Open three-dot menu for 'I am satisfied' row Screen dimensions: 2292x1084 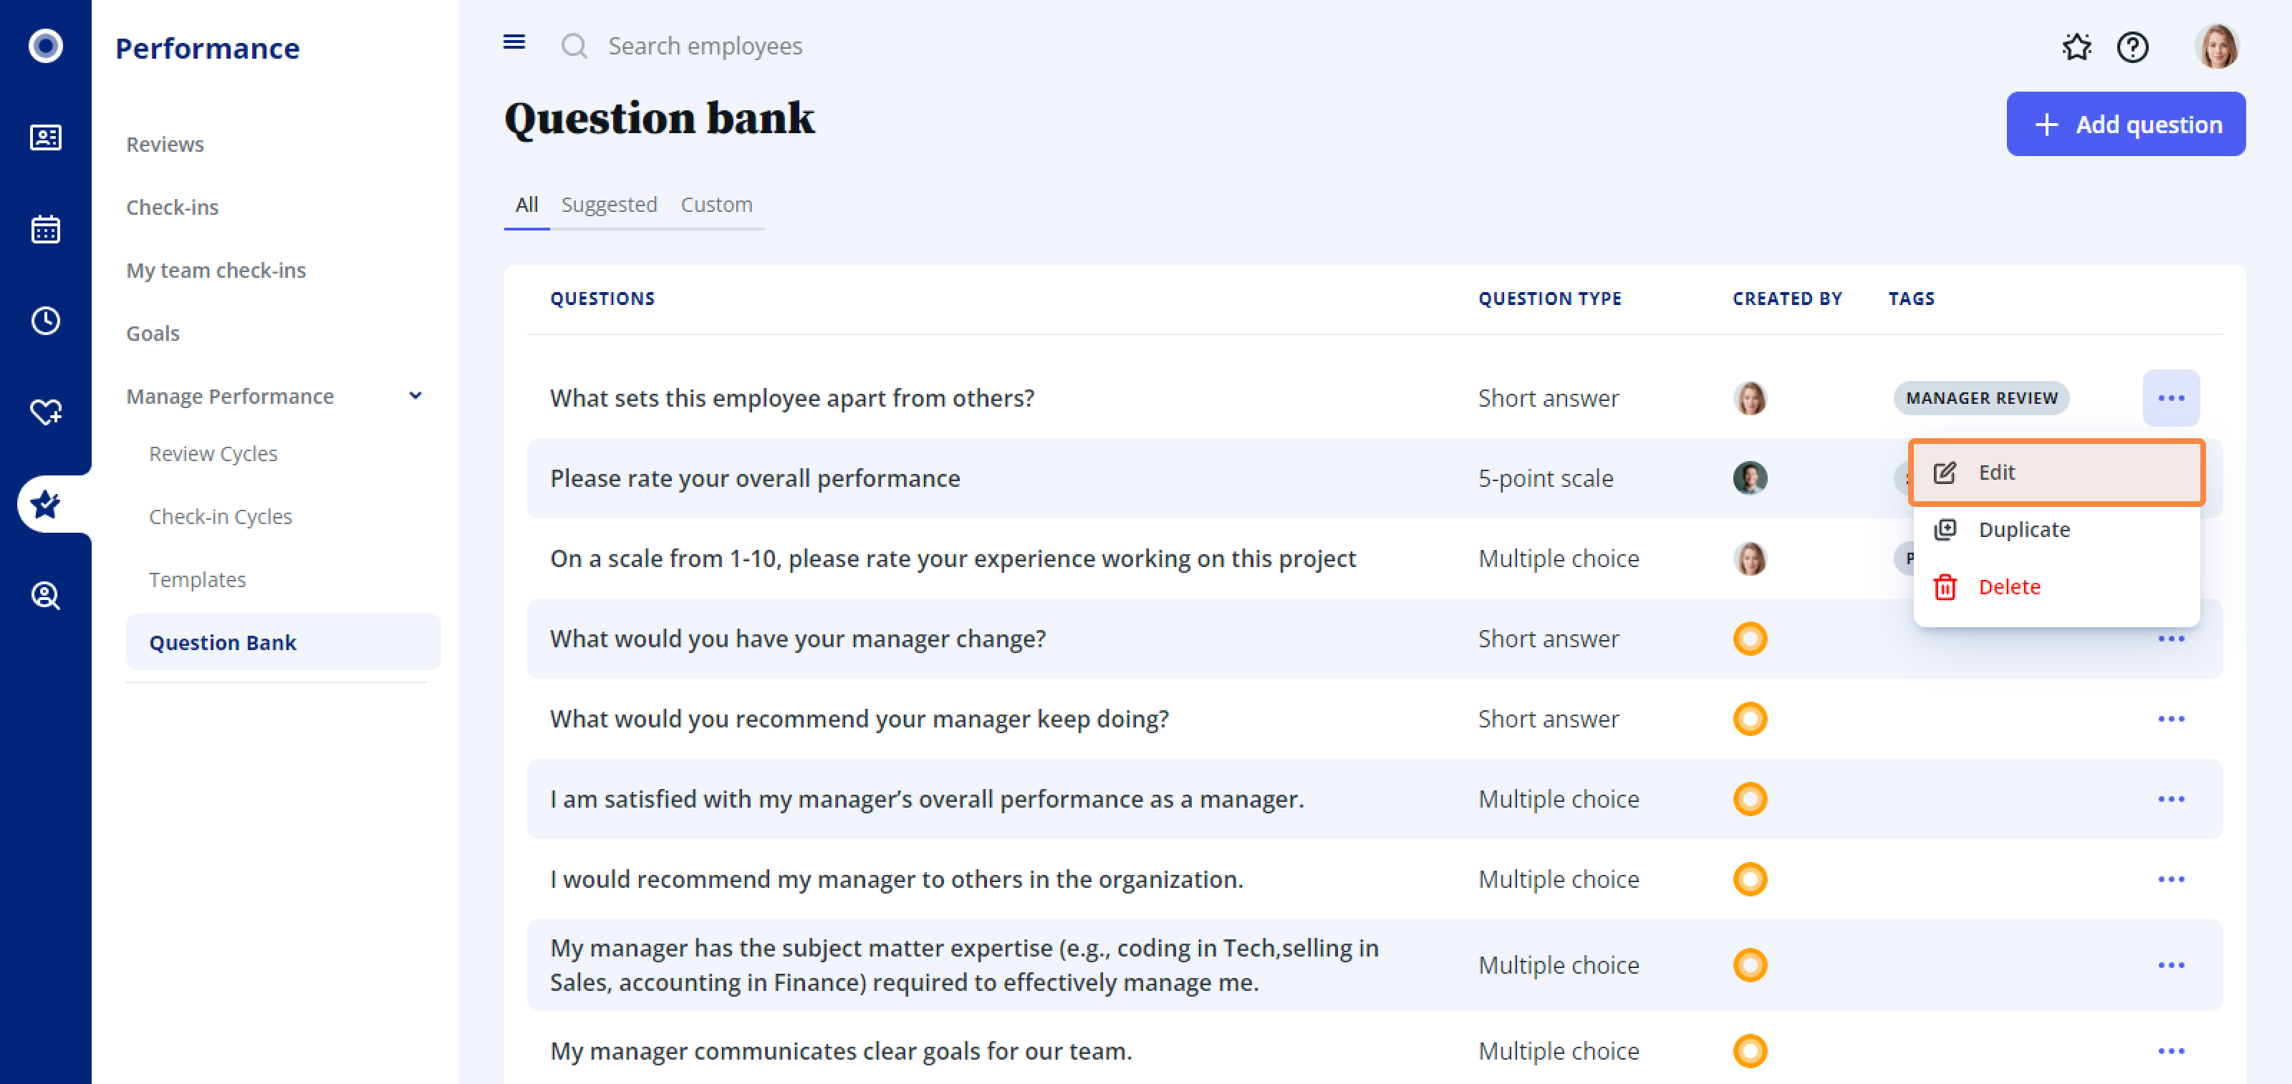[x=2170, y=798]
